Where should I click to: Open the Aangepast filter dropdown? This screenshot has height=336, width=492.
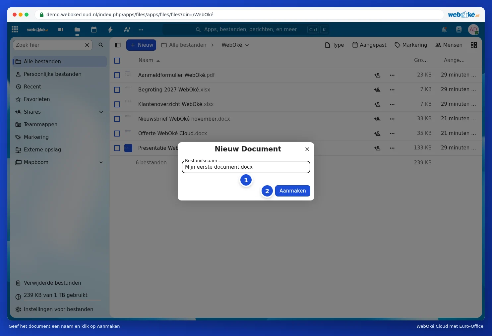[369, 45]
